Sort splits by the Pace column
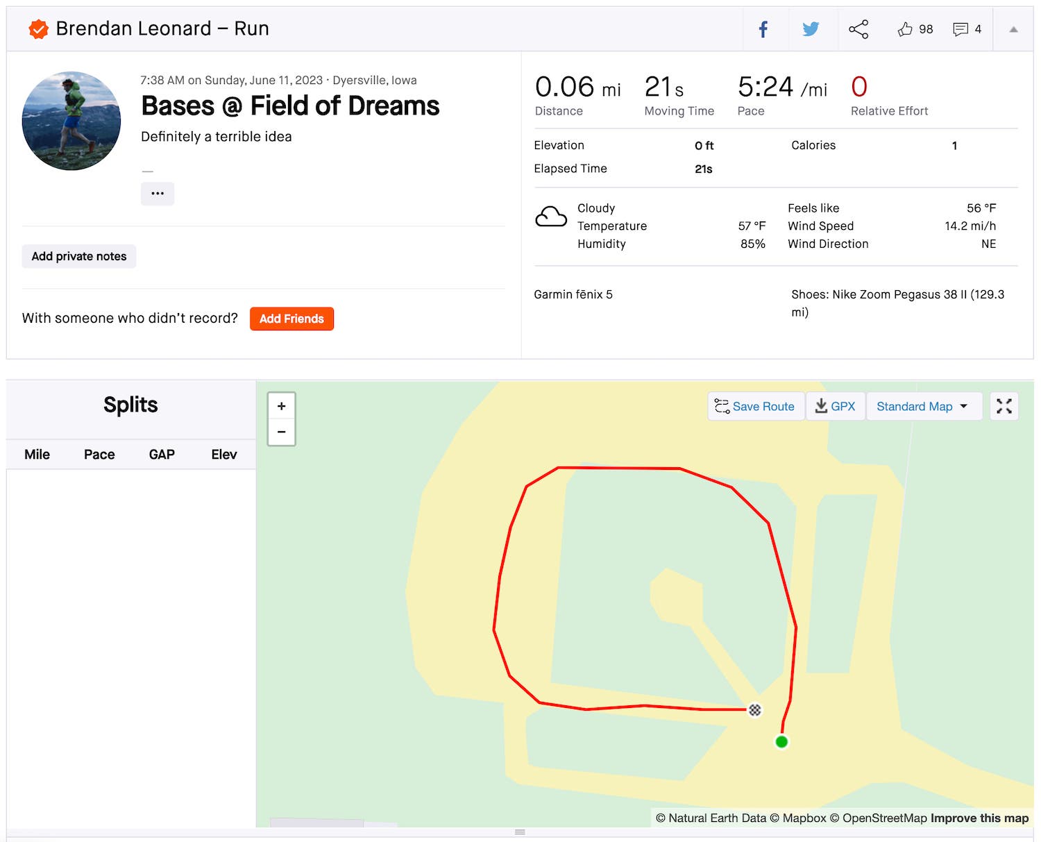This screenshot has width=1041, height=842. pyautogui.click(x=99, y=454)
